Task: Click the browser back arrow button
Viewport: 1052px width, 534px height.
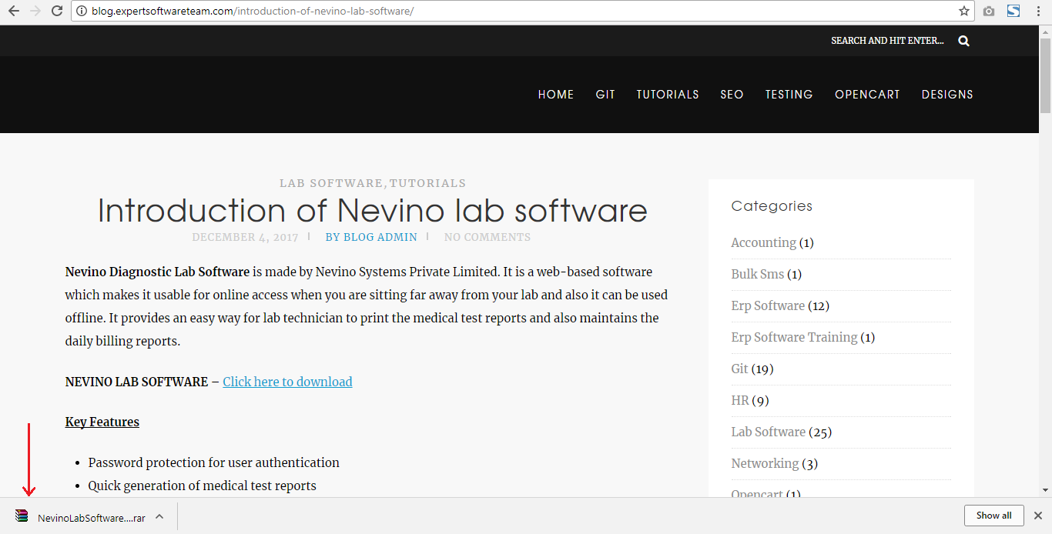Action: click(13, 12)
